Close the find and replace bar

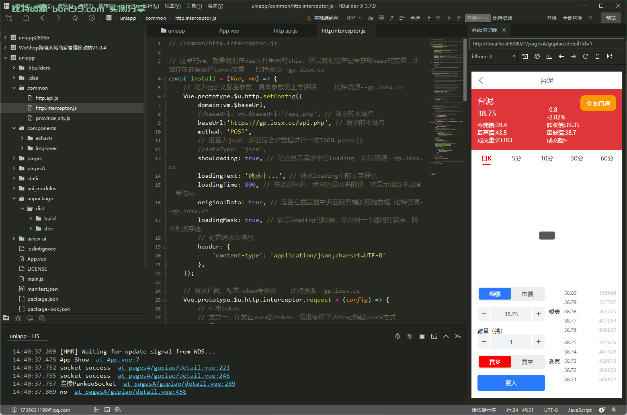[x=590, y=18]
